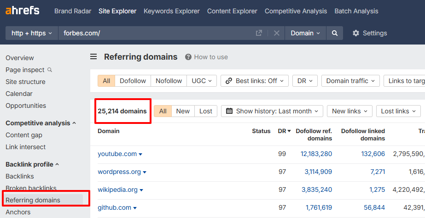The image size is (425, 218).
Task: Click the Show history calendar icon
Action: click(x=229, y=111)
